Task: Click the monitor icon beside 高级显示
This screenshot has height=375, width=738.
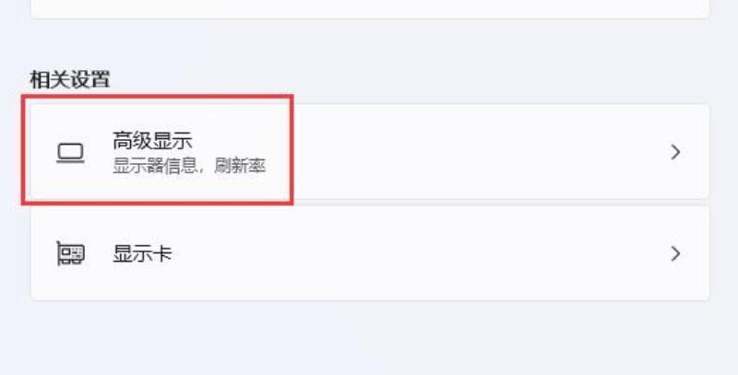Action: click(70, 153)
